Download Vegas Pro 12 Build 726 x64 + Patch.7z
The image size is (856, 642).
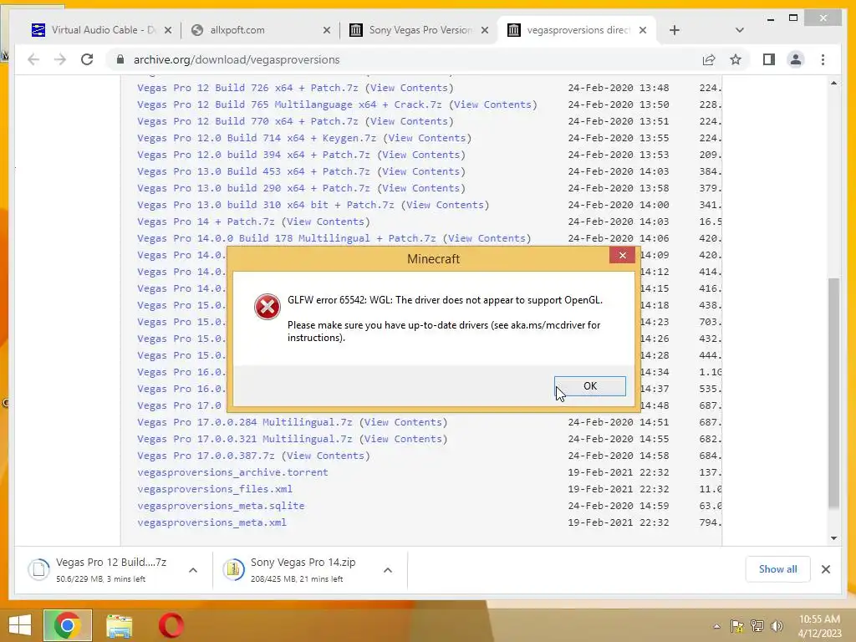point(247,88)
